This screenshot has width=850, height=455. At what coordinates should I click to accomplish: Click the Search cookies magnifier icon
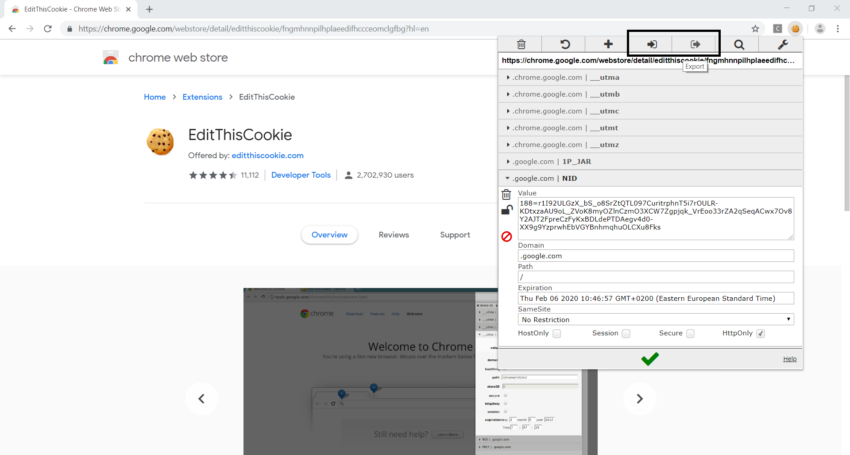pyautogui.click(x=739, y=44)
